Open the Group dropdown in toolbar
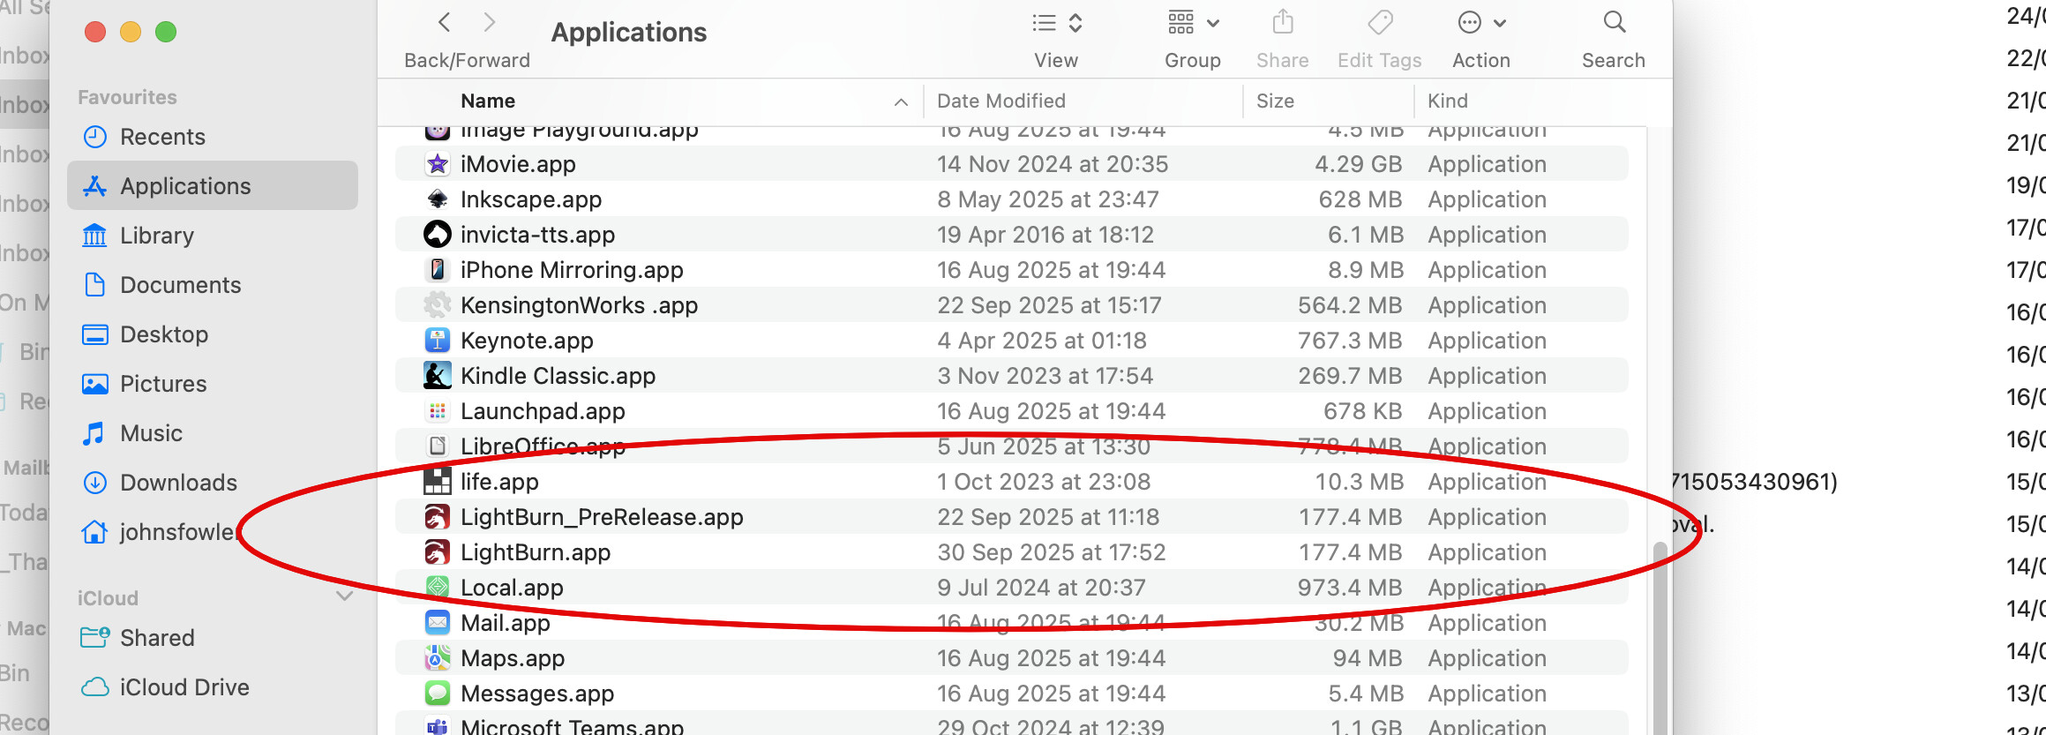The height and width of the screenshot is (735, 2046). (x=1193, y=23)
